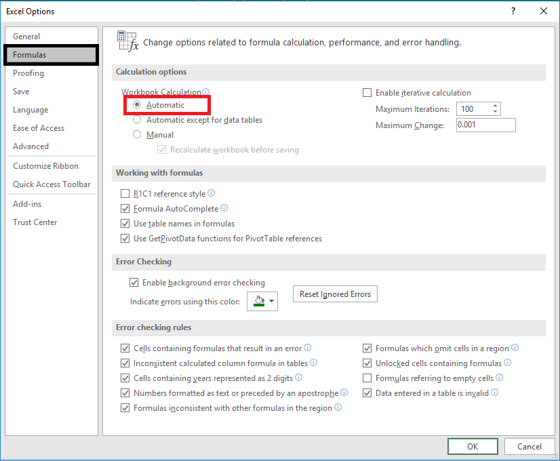Click info icon beside Formula AutoComplete
The width and height of the screenshot is (560, 461).
(224, 208)
